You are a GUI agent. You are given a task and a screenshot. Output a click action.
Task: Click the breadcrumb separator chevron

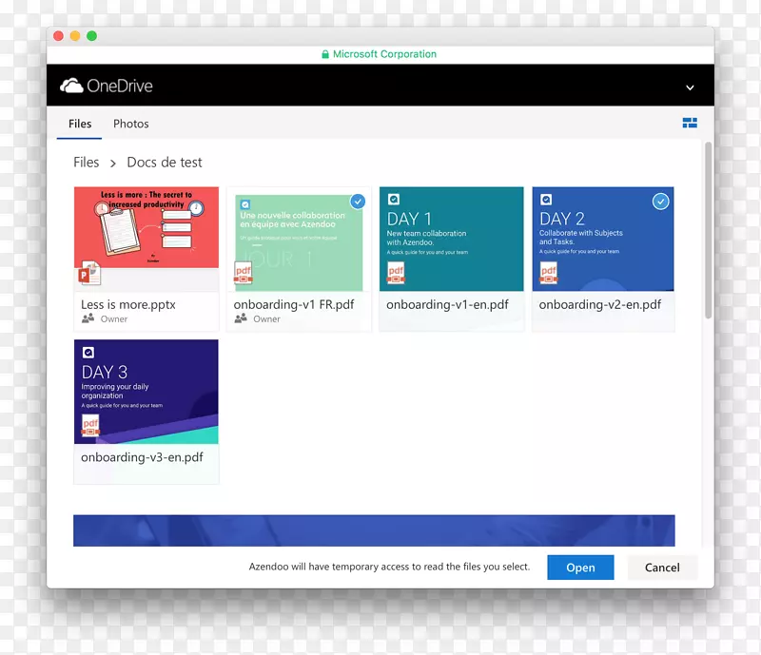pyautogui.click(x=113, y=164)
